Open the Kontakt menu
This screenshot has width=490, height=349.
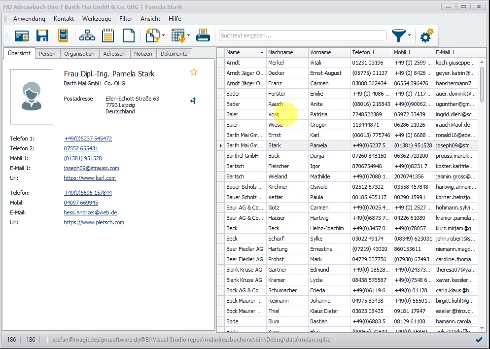[64, 19]
